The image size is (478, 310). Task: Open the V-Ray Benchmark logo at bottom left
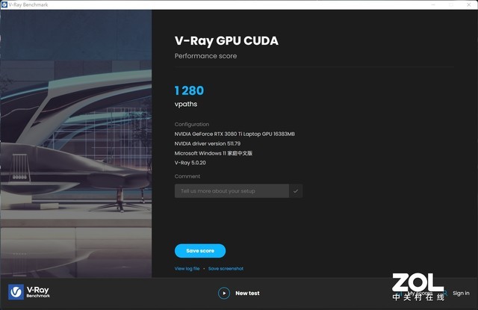[29, 292]
